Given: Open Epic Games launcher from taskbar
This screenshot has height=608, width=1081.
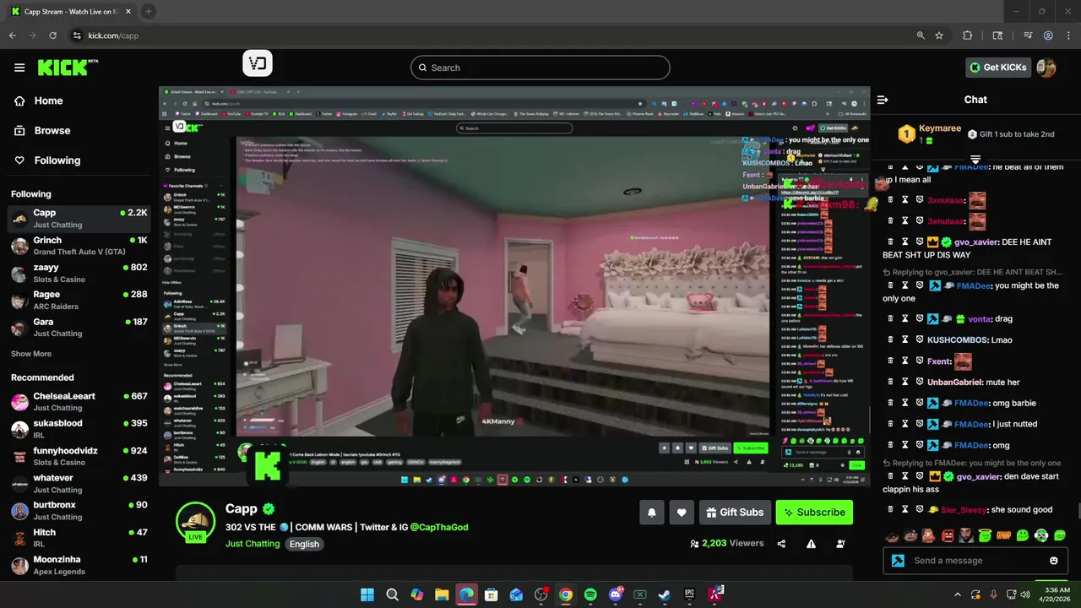Looking at the screenshot, I should click(689, 594).
